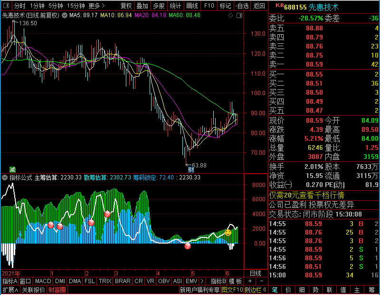The width and height of the screenshot is (380, 295).
Task: Click the diamond icon in chart header
Action: [231, 16]
